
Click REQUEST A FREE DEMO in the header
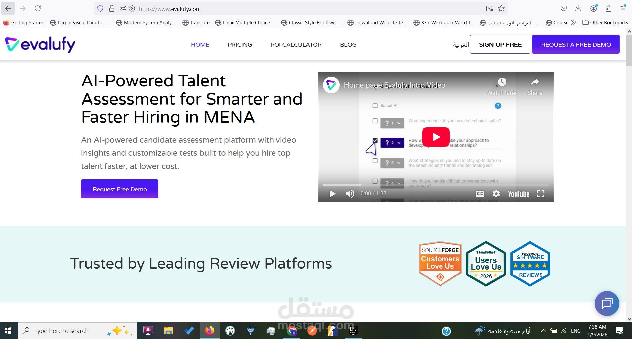[x=576, y=44]
